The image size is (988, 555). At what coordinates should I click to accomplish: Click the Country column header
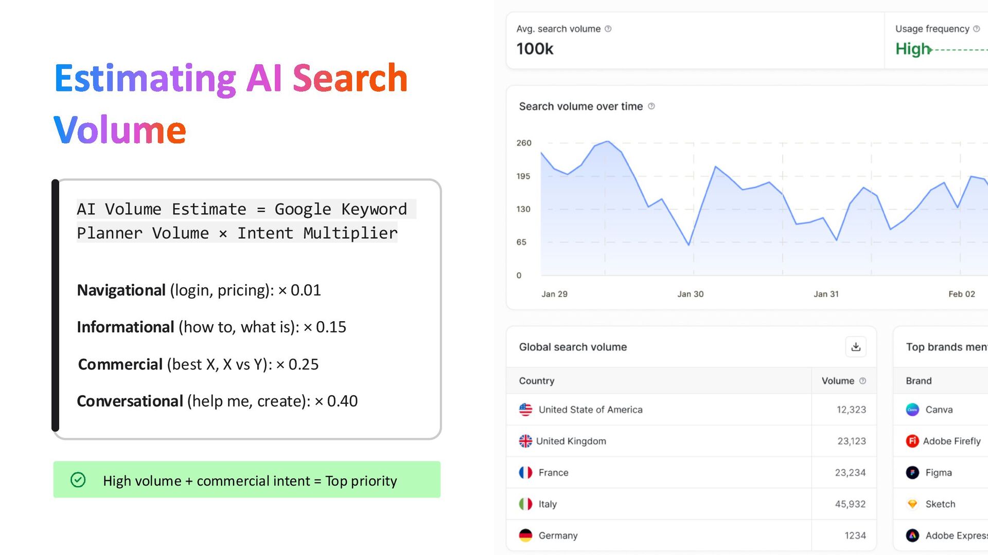tap(537, 381)
